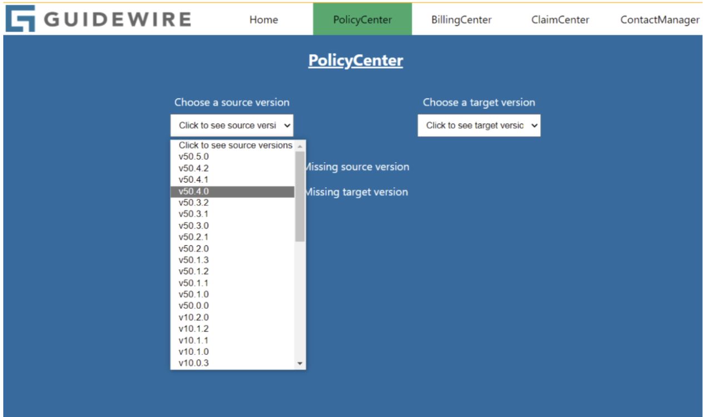Click the version list scroll-up arrow
705x417 pixels.
click(x=300, y=145)
